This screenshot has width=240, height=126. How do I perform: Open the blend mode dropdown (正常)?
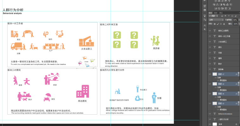pyautogui.click(x=216, y=20)
